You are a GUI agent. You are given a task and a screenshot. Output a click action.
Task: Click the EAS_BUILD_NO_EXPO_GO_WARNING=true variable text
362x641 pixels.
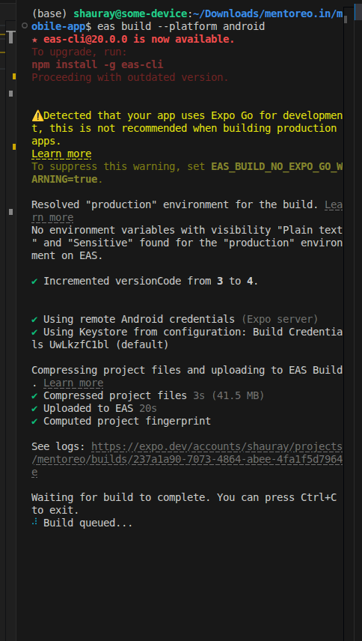click(x=187, y=173)
